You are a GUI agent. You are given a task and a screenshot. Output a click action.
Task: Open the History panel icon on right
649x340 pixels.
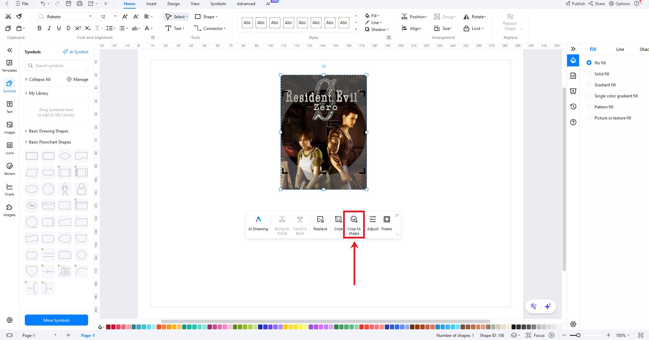tap(573, 107)
